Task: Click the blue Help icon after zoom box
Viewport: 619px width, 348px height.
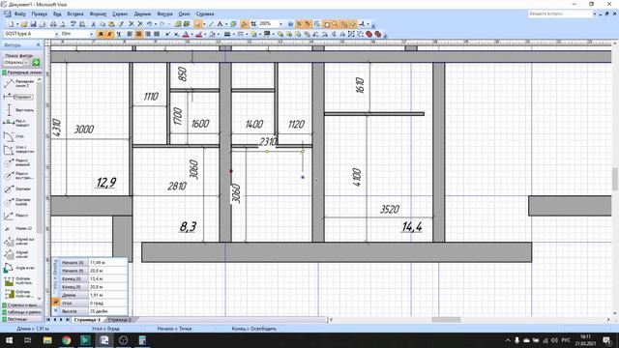Action: tap(290, 24)
